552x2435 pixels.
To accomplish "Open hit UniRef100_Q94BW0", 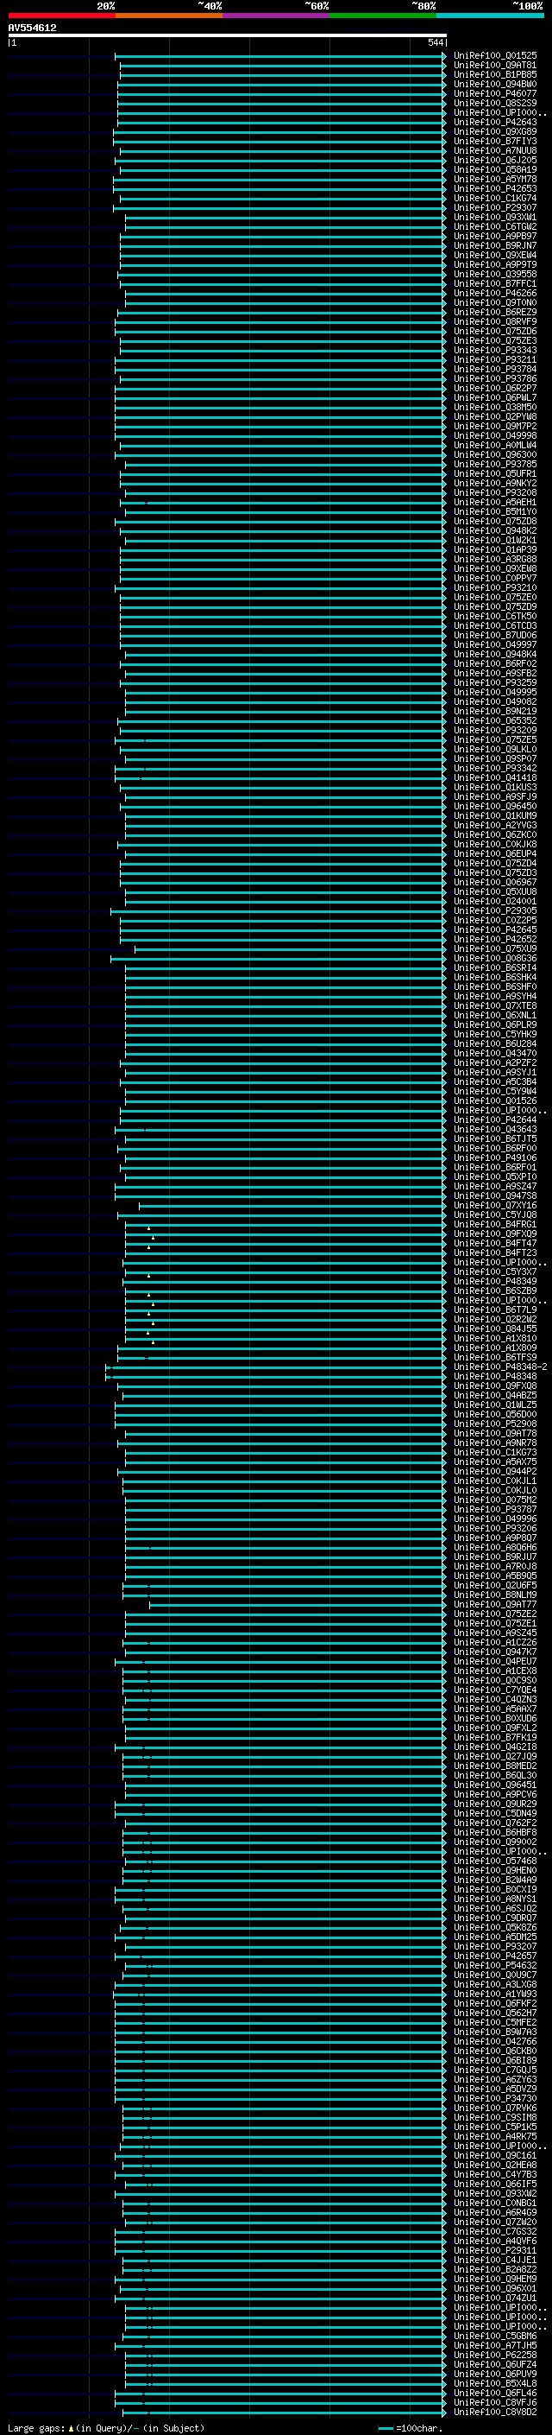I will 495,84.
